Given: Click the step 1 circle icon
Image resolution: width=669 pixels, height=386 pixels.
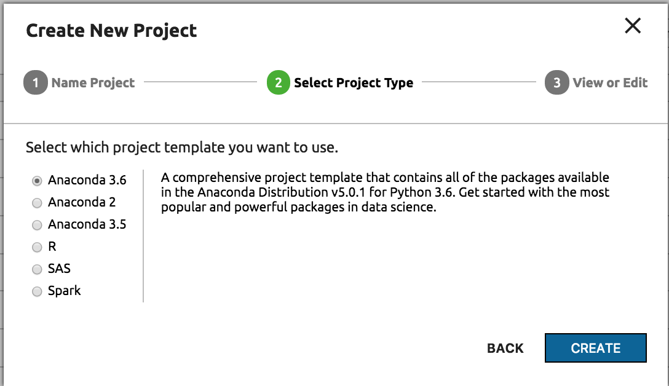Looking at the screenshot, I should pos(35,83).
